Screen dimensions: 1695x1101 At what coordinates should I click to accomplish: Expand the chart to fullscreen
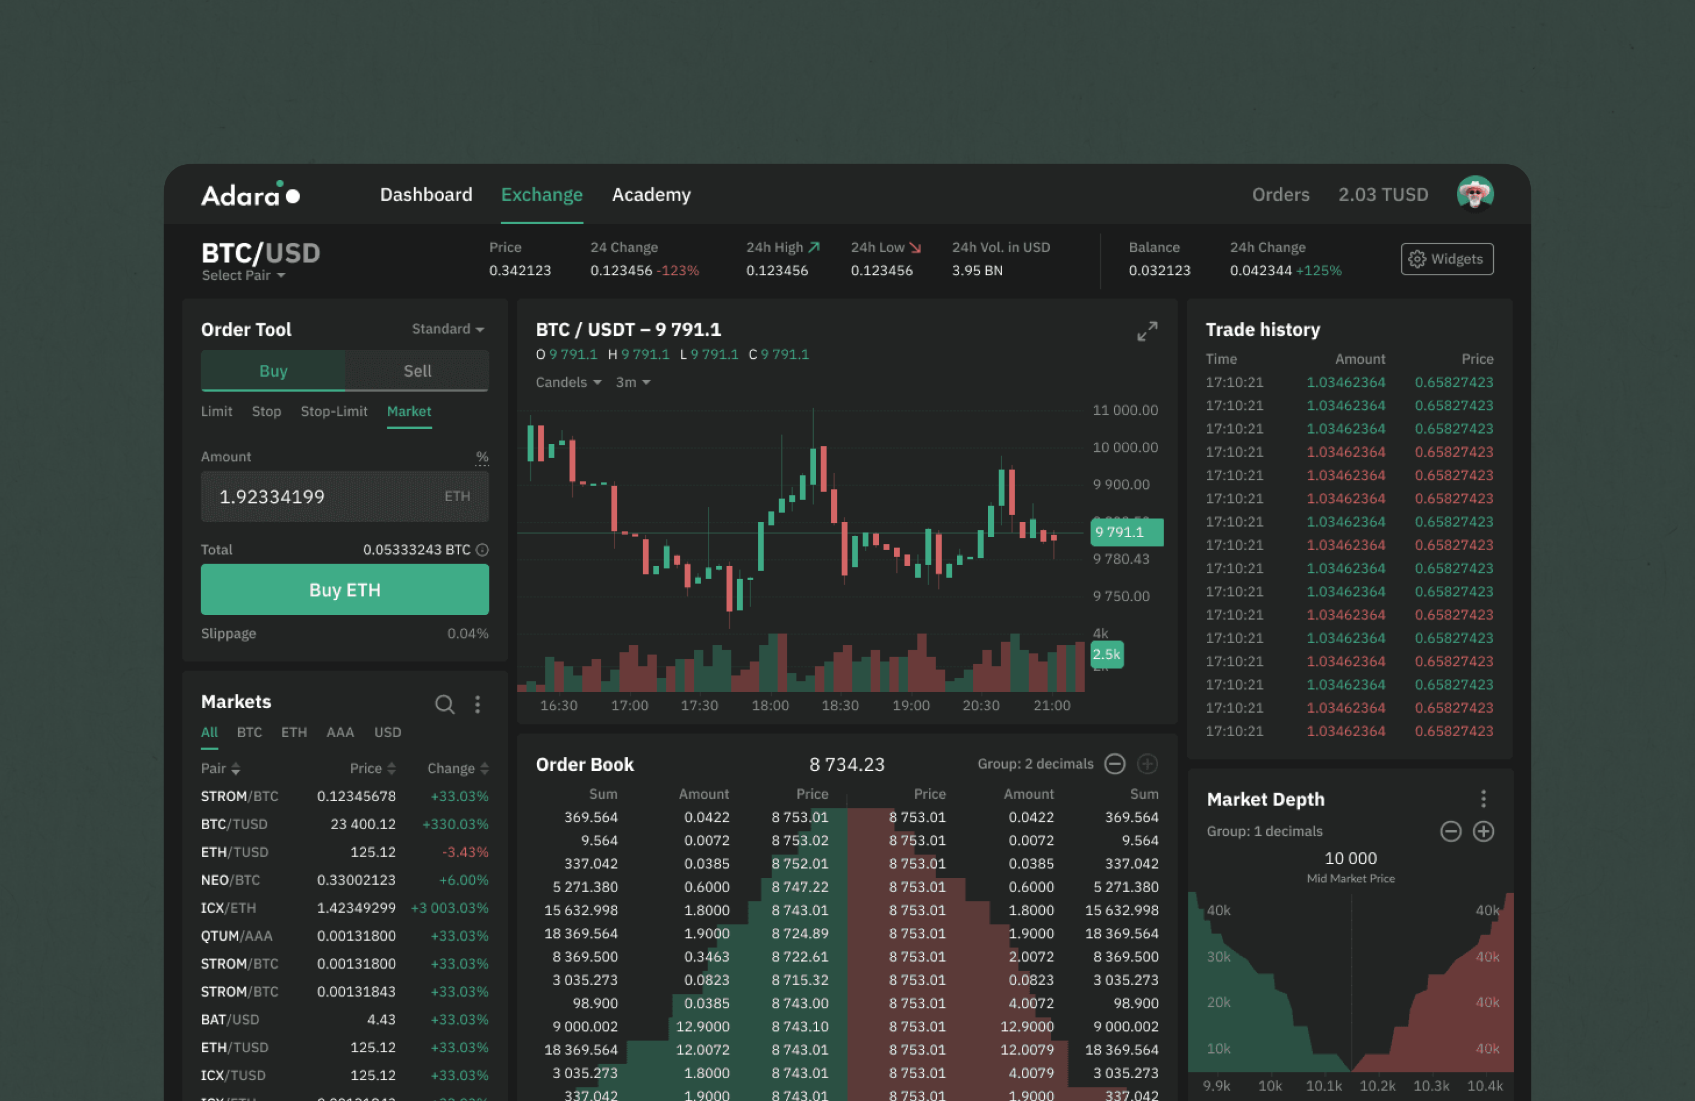click(x=1147, y=332)
